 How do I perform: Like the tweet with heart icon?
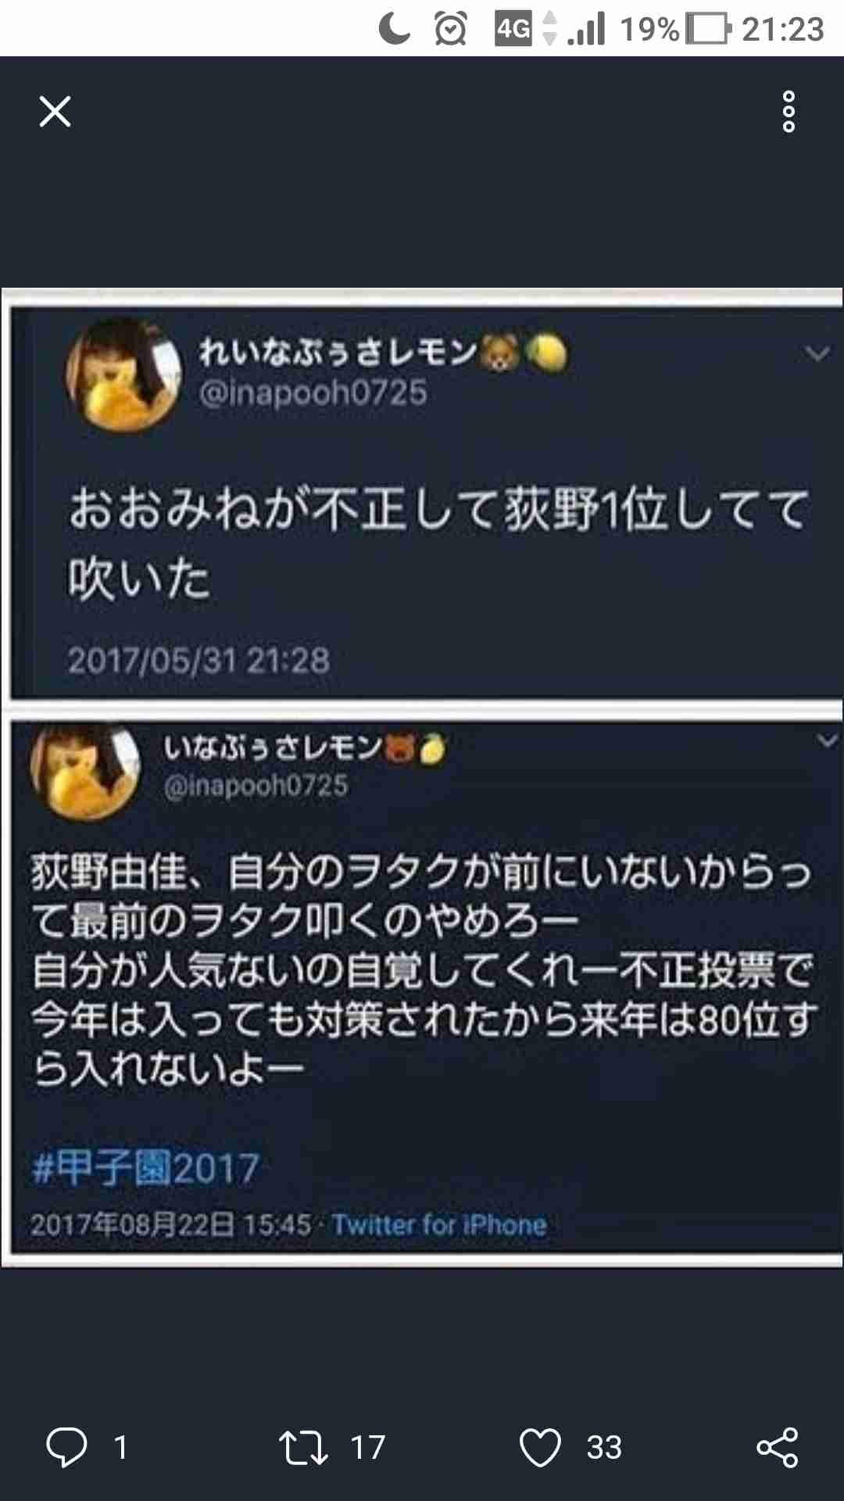tap(540, 1447)
